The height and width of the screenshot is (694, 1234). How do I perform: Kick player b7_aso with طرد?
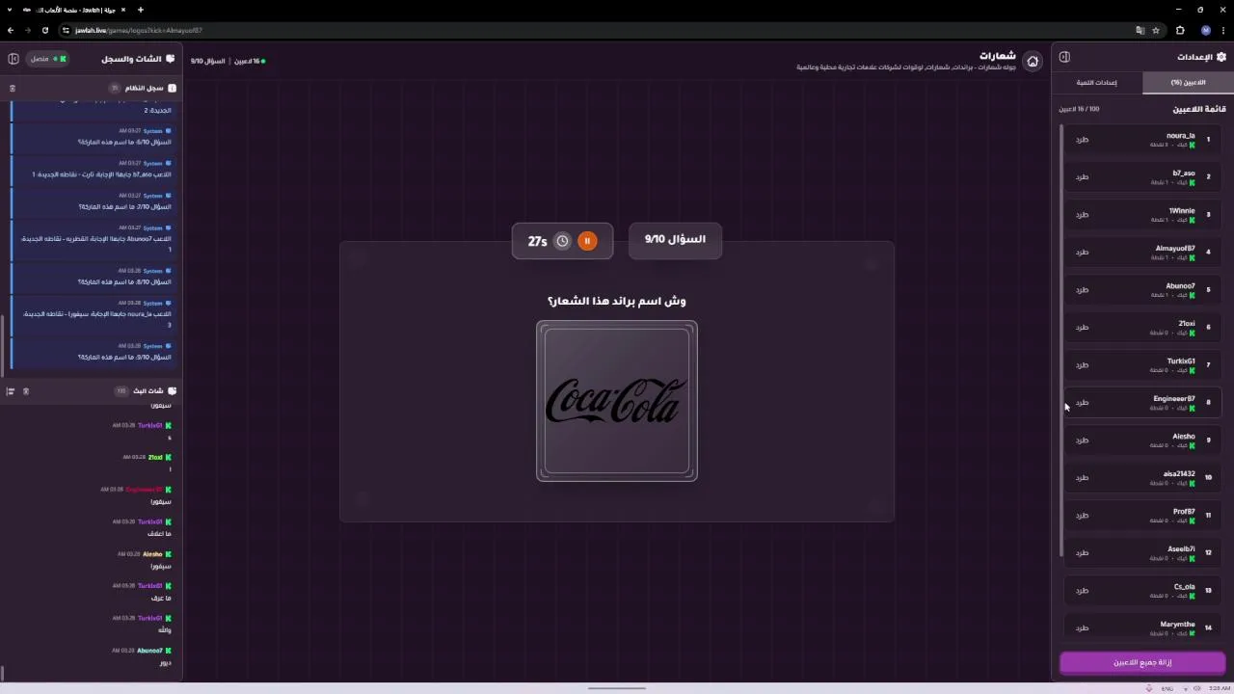point(1082,177)
